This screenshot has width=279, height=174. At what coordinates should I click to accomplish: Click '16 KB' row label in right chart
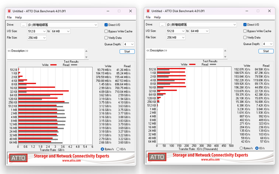click(x=152, y=87)
